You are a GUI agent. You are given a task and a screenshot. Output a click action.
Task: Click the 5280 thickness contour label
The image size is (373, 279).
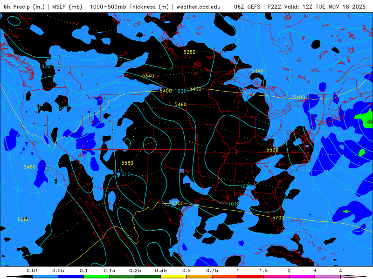pyautogui.click(x=189, y=52)
